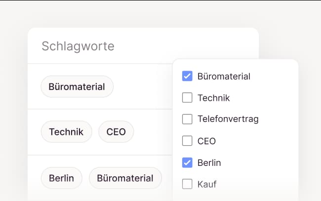Choose the Kauf option label
This screenshot has width=321, height=201.
(207, 184)
